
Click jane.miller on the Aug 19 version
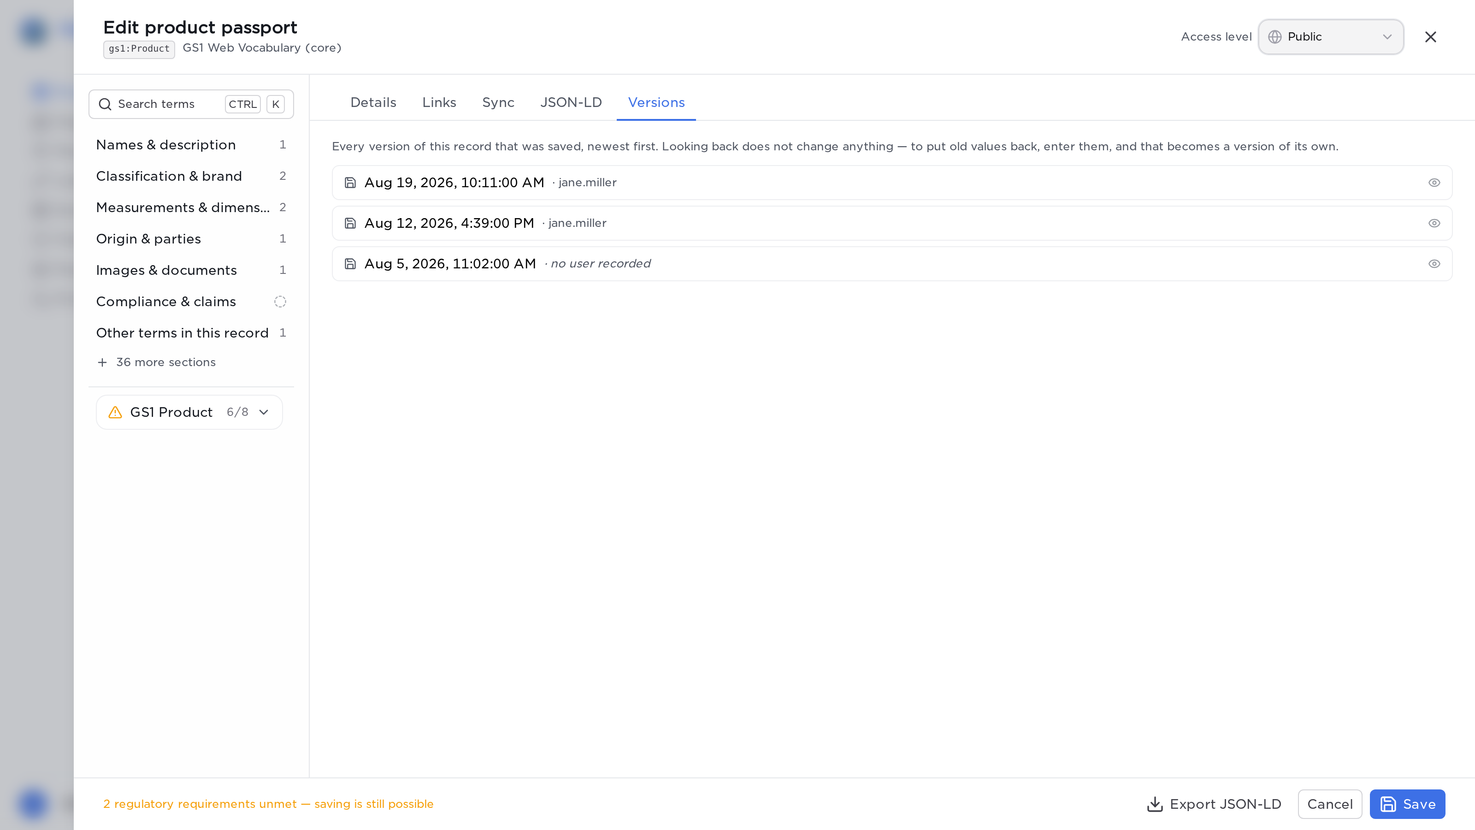coord(588,183)
